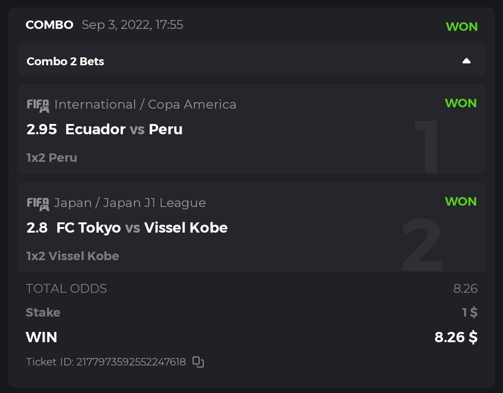Click the 1x2 Peru bet selection
503x393 pixels.
tap(52, 158)
